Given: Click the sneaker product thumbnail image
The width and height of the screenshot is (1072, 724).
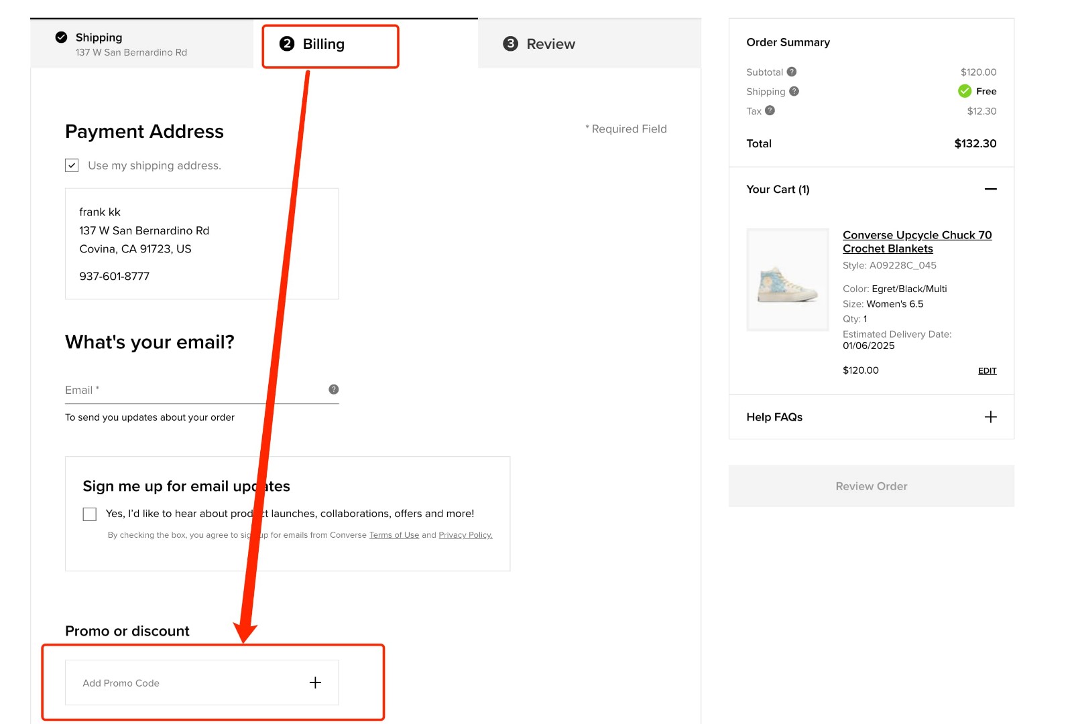Looking at the screenshot, I should coord(788,280).
